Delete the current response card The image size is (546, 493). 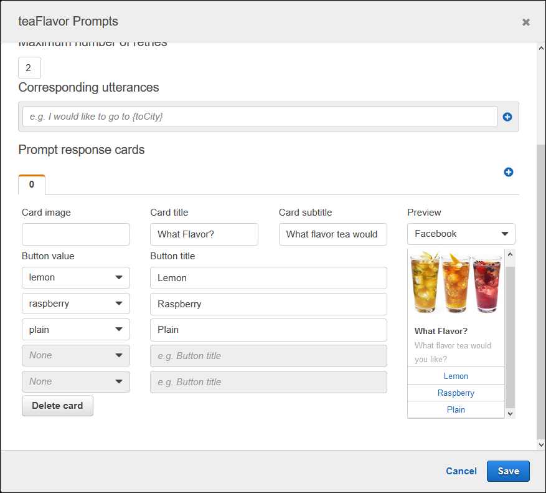point(57,405)
